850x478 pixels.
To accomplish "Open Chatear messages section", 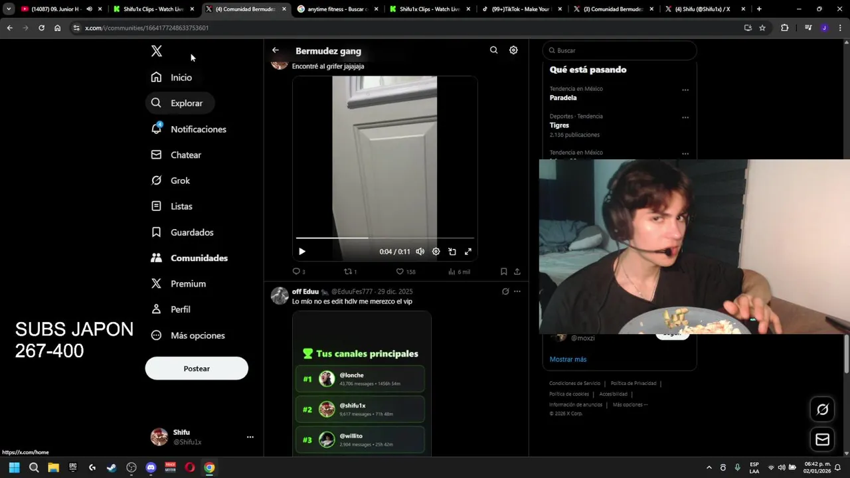I will [176, 155].
